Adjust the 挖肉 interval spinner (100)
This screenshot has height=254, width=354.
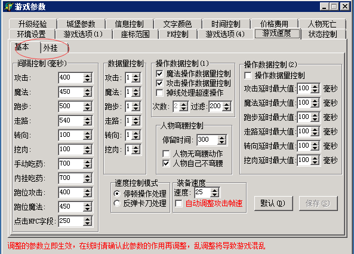tap(87, 149)
